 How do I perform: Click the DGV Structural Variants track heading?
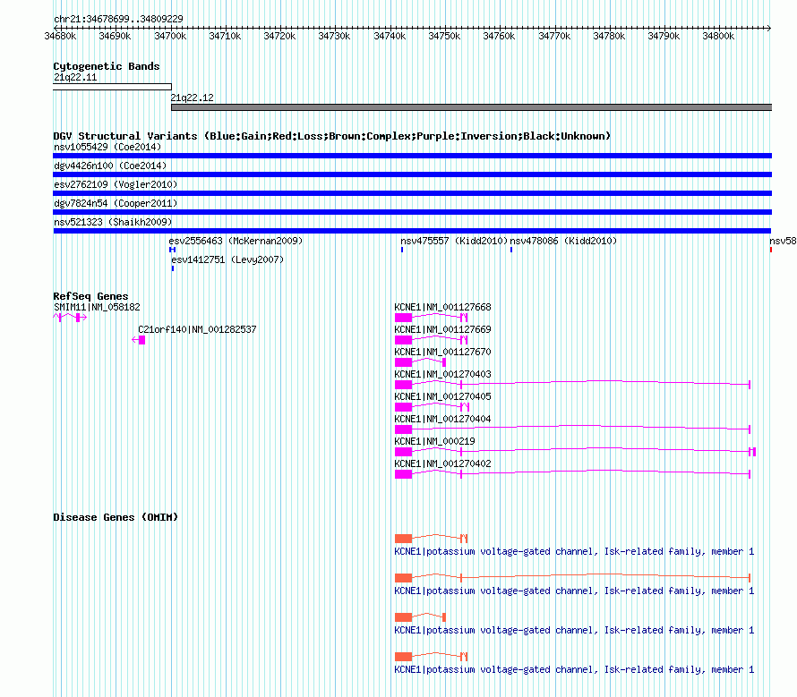coord(332,136)
